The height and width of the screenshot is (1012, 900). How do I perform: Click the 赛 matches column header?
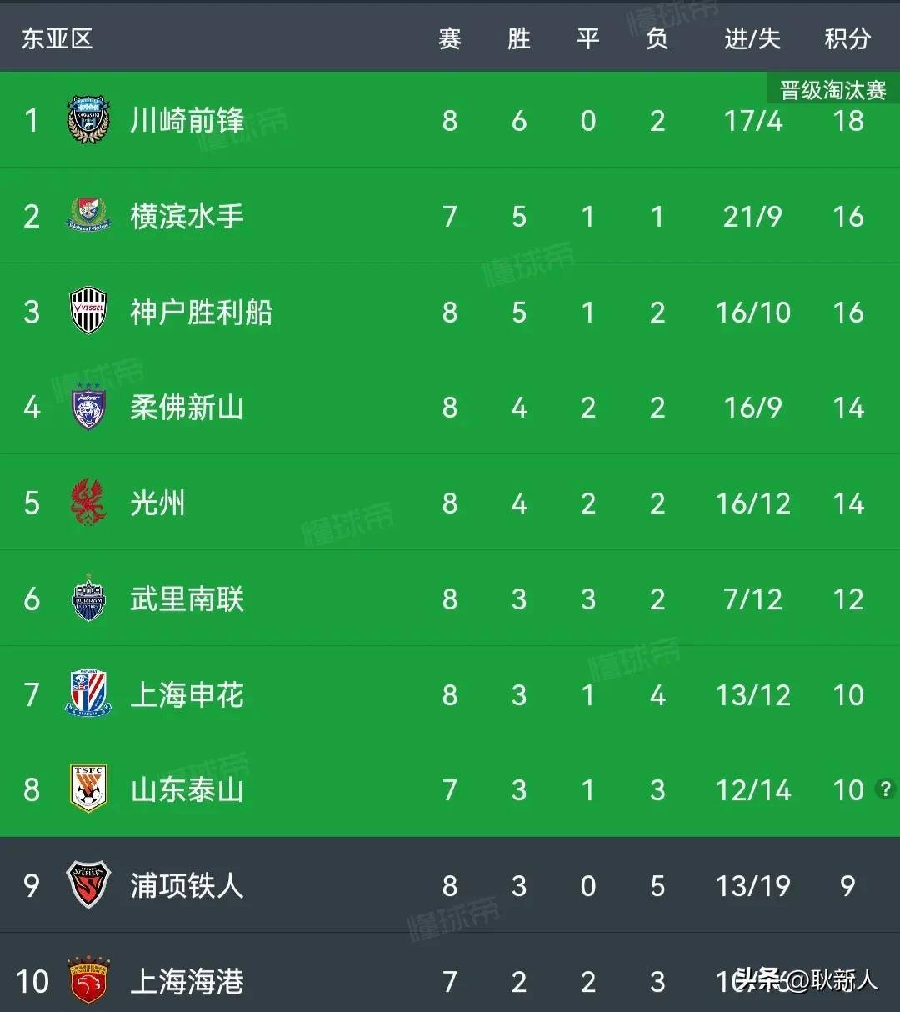point(449,38)
